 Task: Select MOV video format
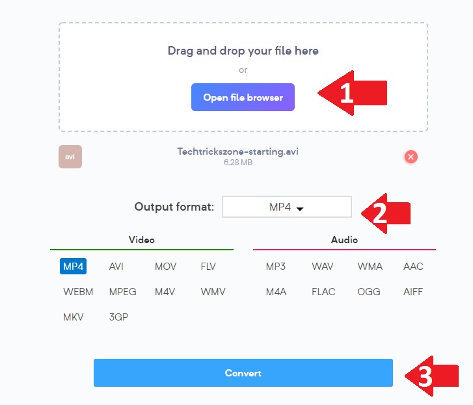[x=166, y=267]
